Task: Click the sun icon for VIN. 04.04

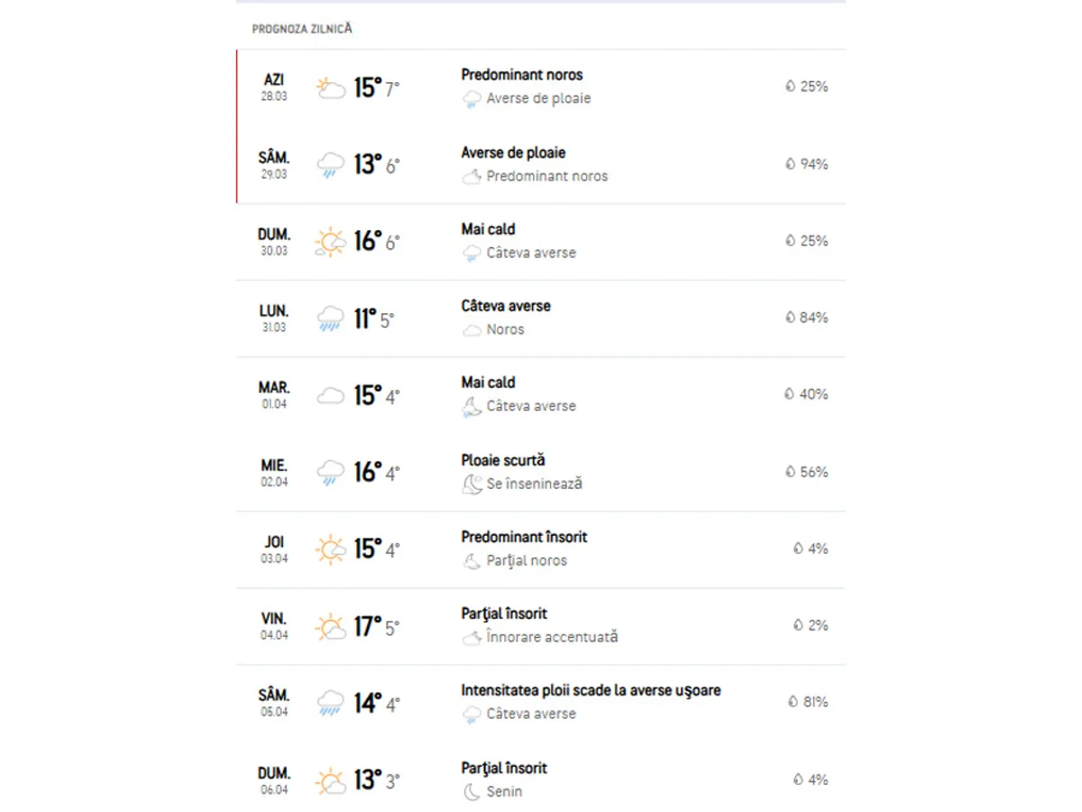Action: tap(330, 626)
